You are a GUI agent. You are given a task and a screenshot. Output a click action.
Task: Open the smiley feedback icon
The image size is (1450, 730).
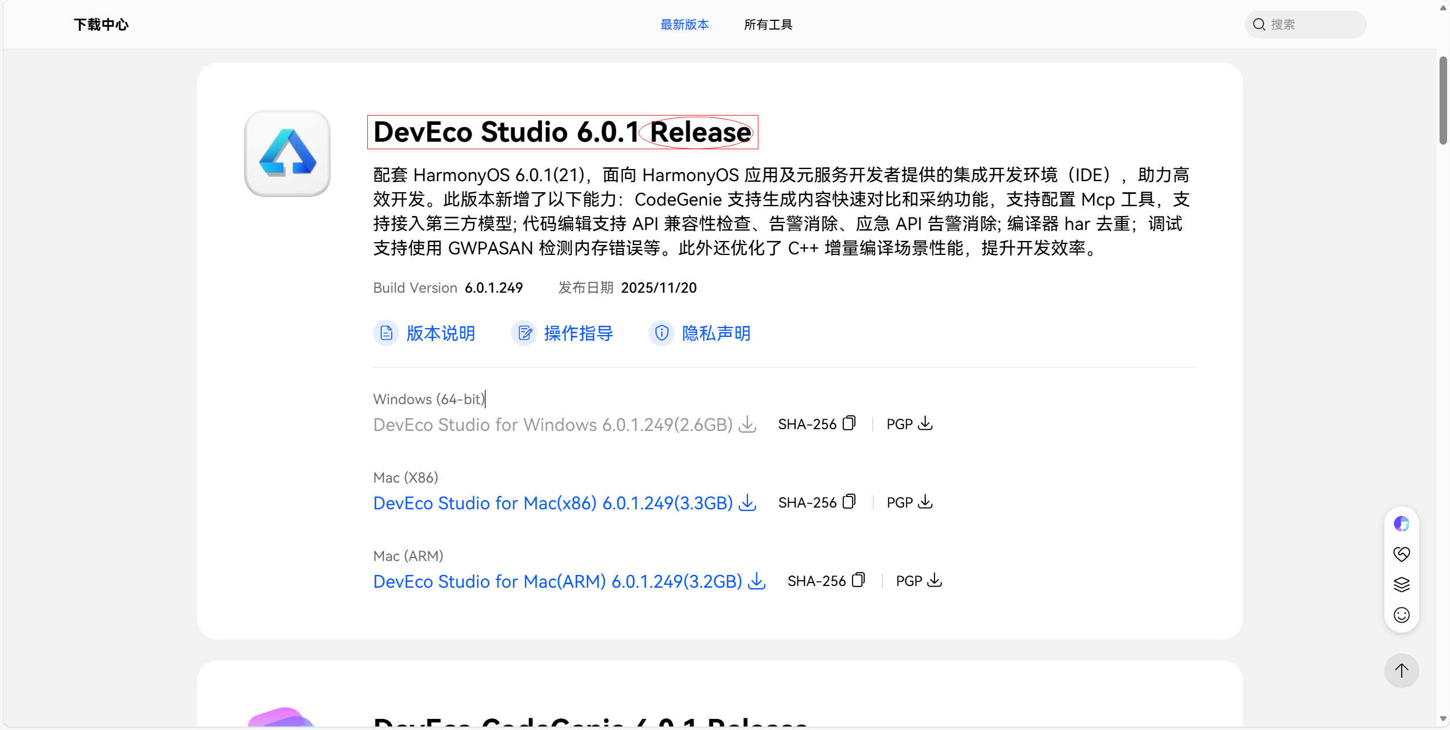coord(1401,615)
